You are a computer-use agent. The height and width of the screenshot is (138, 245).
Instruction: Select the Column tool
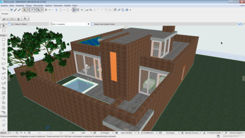(3, 54)
